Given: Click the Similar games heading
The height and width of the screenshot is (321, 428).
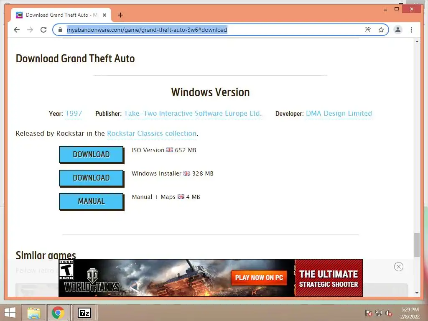Looking at the screenshot, I should click(46, 255).
